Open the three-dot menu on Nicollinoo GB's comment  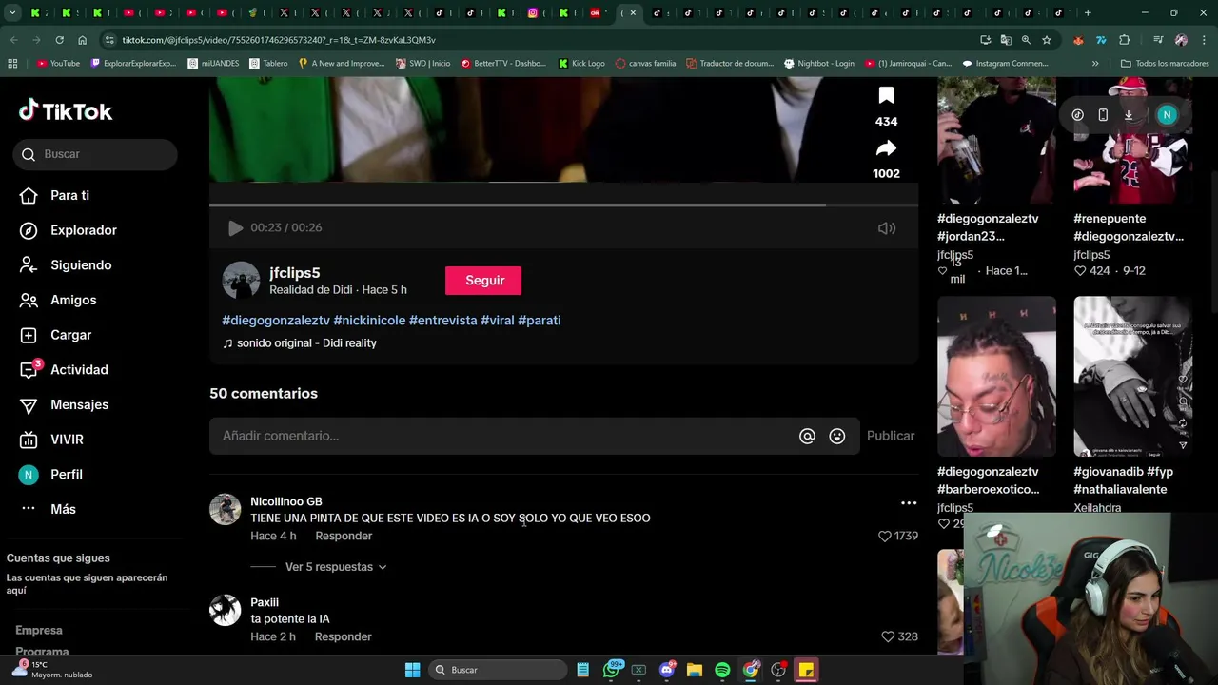pos(909,503)
